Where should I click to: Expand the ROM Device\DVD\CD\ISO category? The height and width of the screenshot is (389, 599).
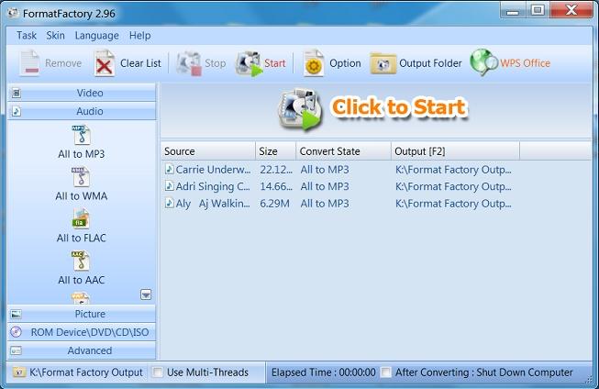click(82, 332)
